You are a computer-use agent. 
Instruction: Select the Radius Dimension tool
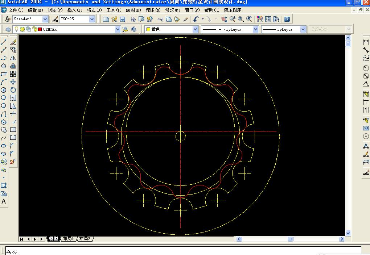[366, 68]
